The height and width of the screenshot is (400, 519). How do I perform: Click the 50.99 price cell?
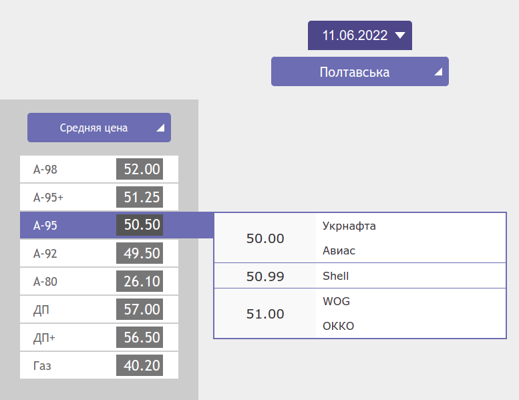(x=265, y=276)
